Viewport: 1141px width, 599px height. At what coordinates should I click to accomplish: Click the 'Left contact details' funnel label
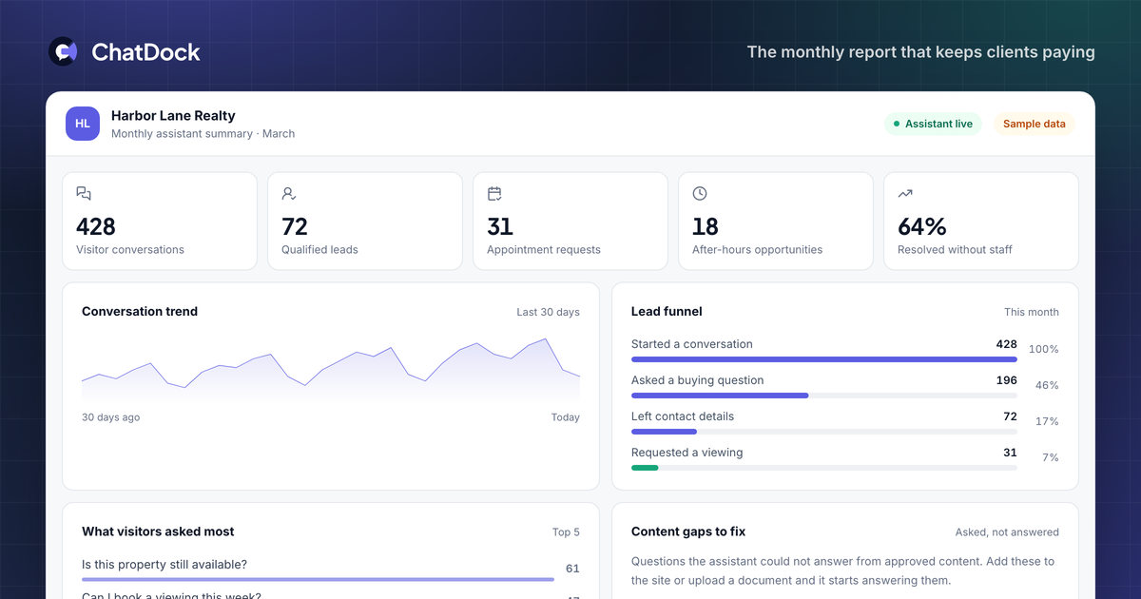point(683,416)
